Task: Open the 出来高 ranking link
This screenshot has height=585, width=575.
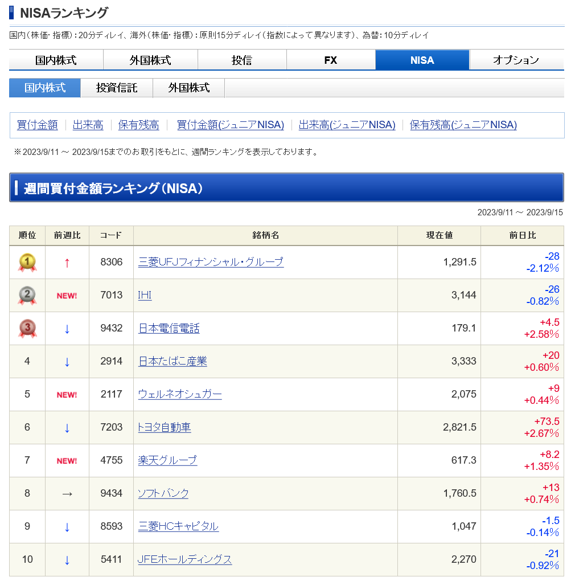Action: (88, 125)
